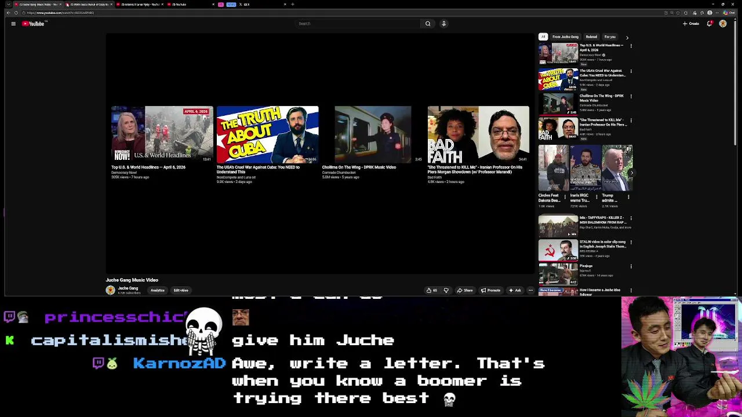Open end-screen Truth About Cuba video

click(x=267, y=134)
